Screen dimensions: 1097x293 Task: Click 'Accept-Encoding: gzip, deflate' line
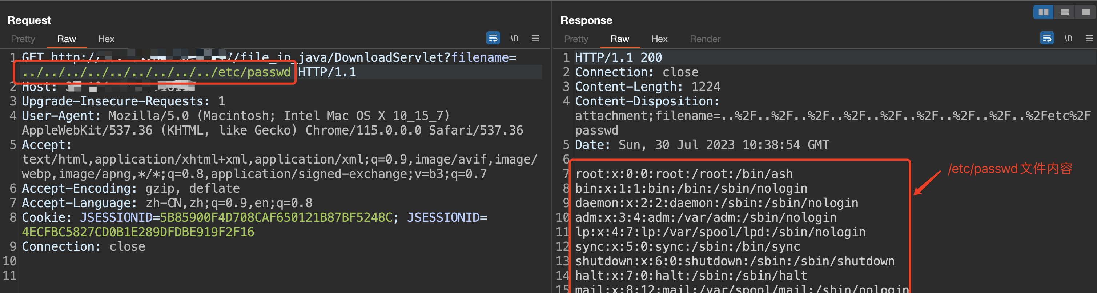click(131, 189)
